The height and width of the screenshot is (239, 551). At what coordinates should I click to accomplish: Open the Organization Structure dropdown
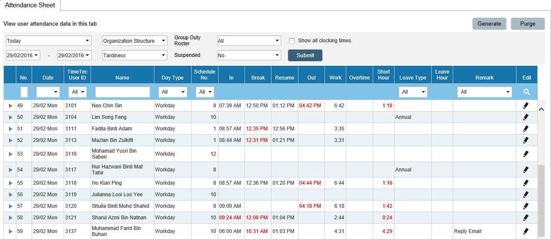coord(135,41)
